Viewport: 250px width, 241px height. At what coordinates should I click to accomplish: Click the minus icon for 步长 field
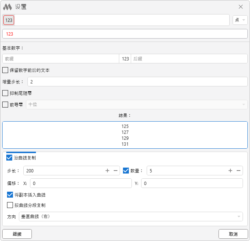point(116,171)
